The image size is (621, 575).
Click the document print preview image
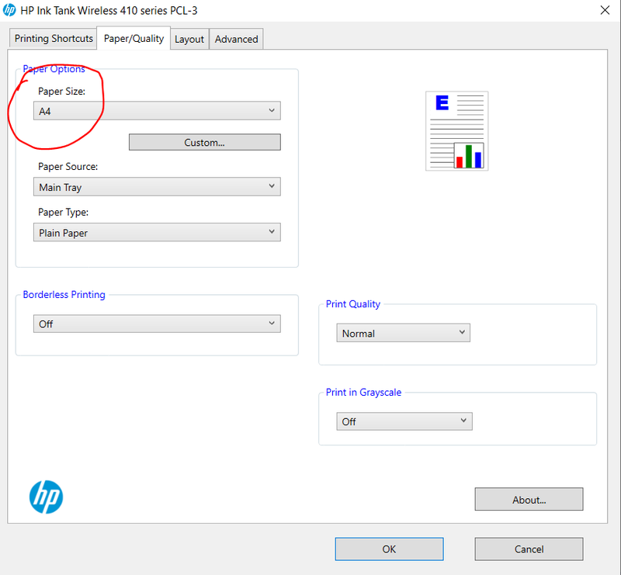click(456, 130)
